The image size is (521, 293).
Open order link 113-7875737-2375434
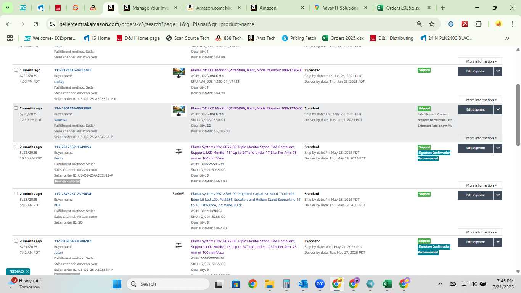(72, 194)
